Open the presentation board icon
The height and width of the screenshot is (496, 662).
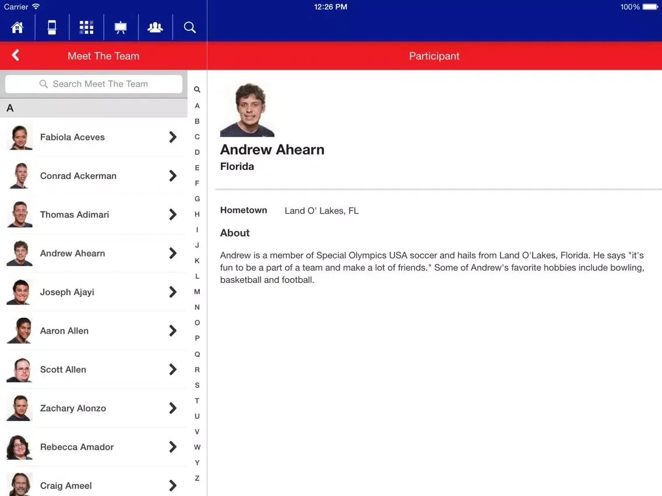point(121,28)
